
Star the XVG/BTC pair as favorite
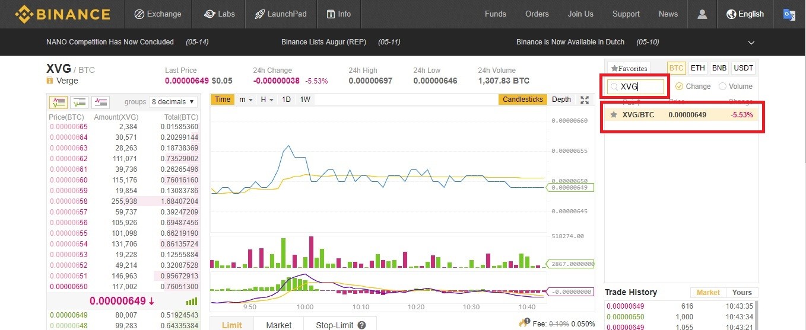614,115
